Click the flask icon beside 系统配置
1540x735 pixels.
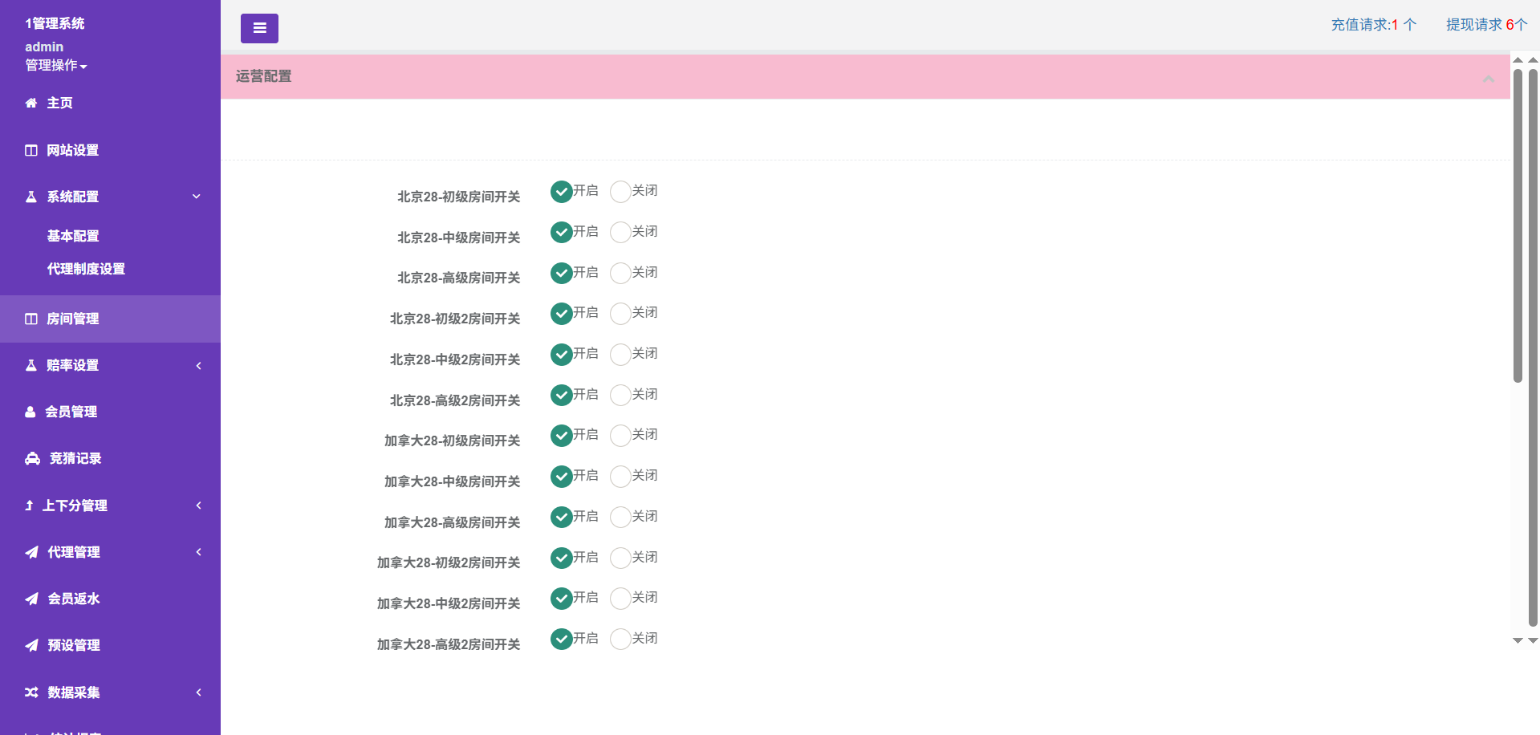(x=31, y=197)
